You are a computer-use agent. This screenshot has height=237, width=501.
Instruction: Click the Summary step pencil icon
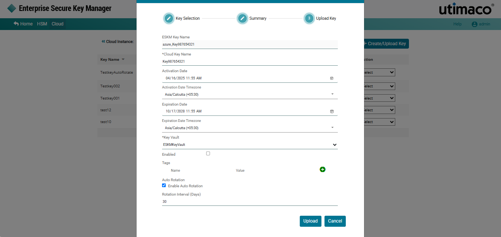click(242, 18)
